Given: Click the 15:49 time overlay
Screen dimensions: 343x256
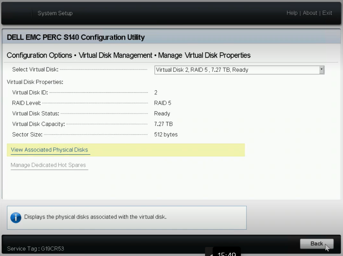Looking at the screenshot, I should pyautogui.click(x=227, y=254).
